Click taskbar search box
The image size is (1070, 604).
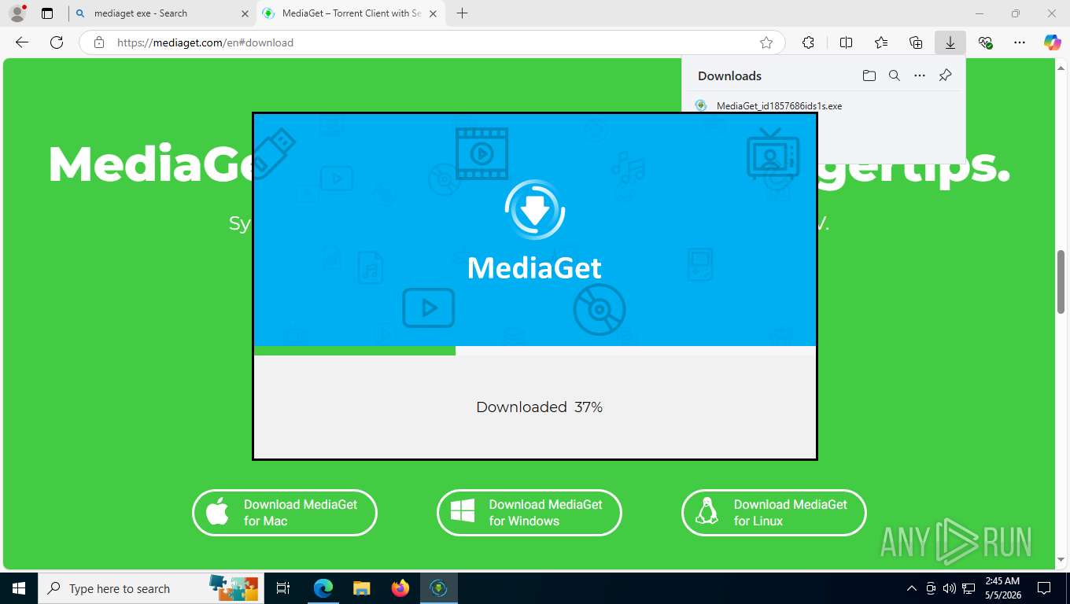[x=149, y=588]
